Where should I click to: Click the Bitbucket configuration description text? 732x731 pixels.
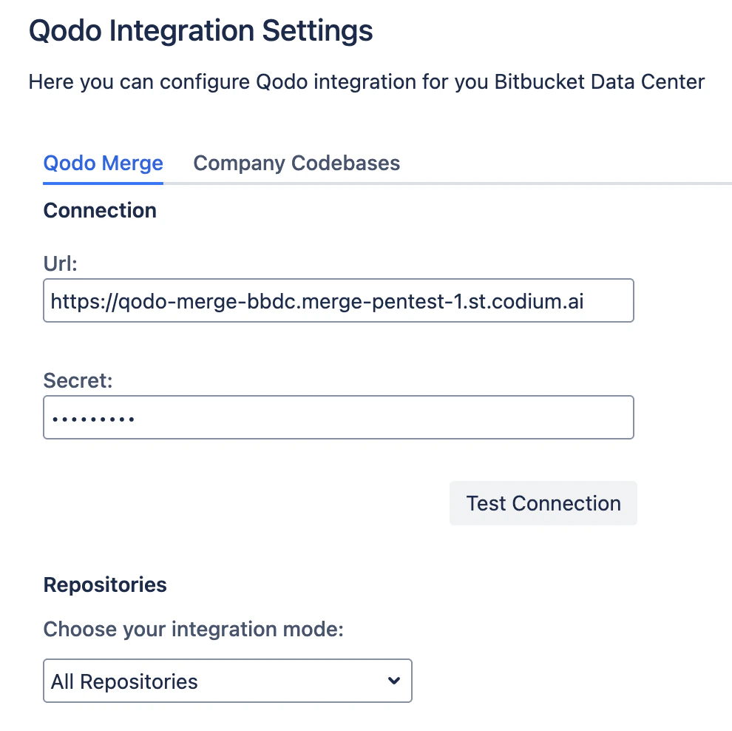tap(366, 81)
